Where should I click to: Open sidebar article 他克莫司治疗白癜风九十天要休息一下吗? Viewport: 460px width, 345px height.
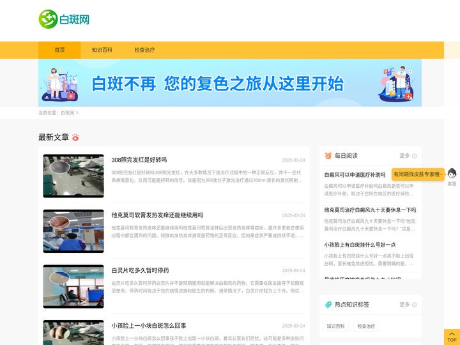pyautogui.click(x=370, y=210)
